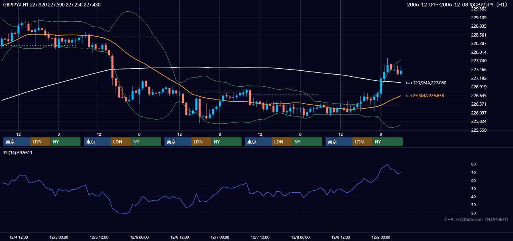Select the 227.466 price axis label
Viewport: 513px width, 241px height.
479,69
